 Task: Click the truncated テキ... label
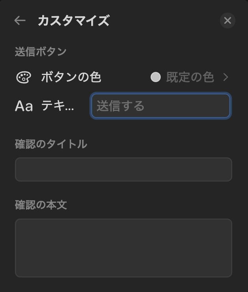tap(58, 106)
